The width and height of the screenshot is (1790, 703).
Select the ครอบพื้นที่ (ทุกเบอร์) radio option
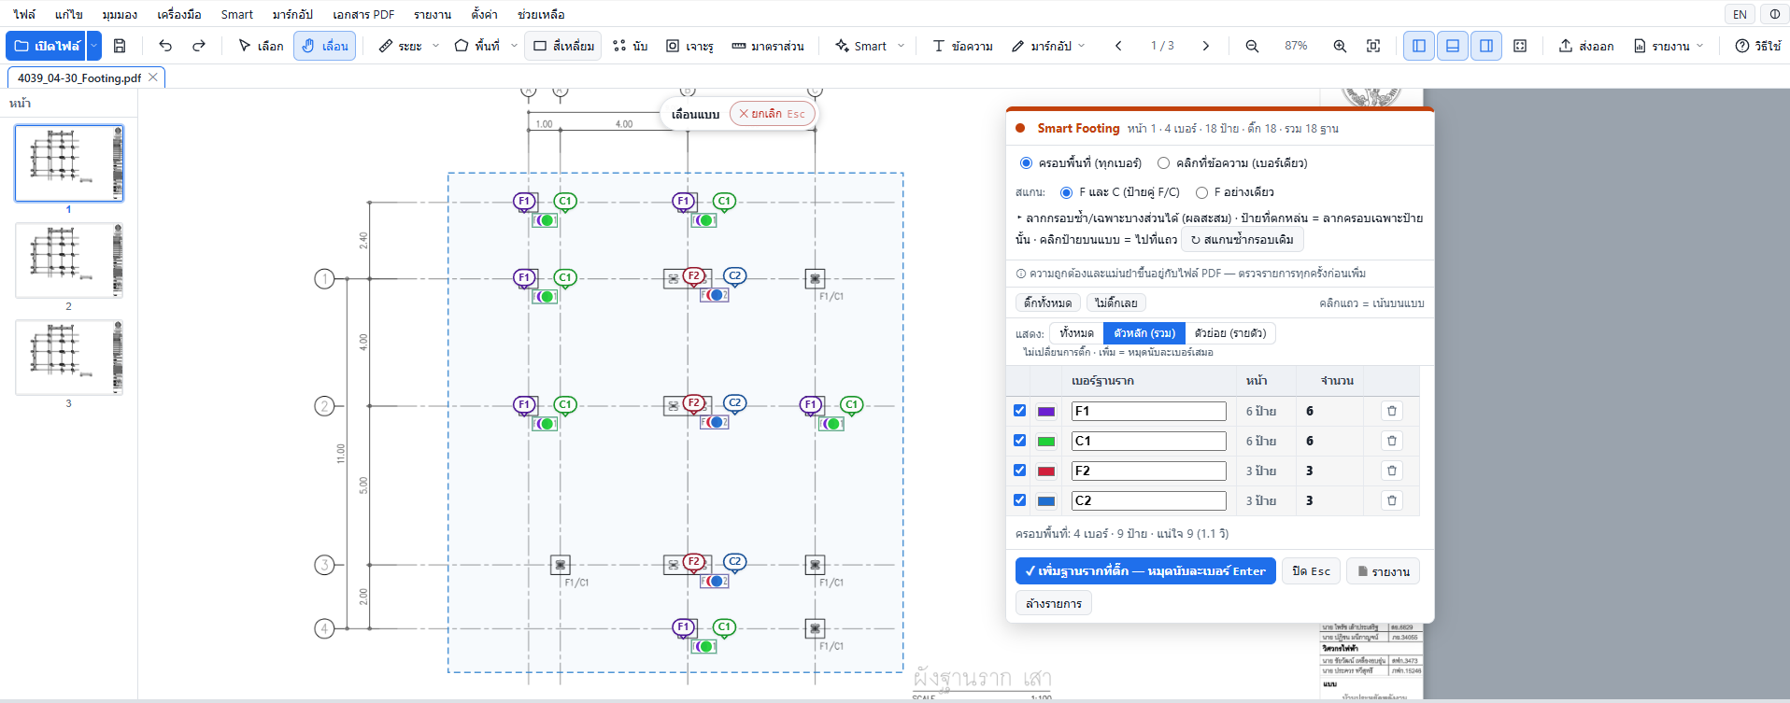[1027, 163]
